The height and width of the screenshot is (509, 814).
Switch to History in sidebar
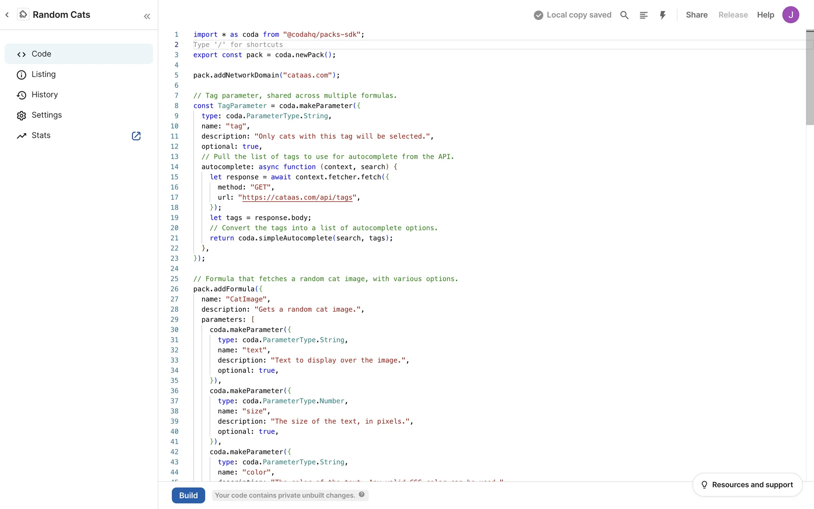tap(45, 95)
